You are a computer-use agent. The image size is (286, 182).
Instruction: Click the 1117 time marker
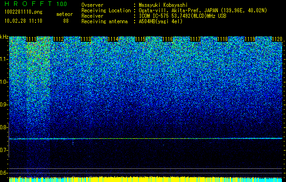[x=195, y=39]
